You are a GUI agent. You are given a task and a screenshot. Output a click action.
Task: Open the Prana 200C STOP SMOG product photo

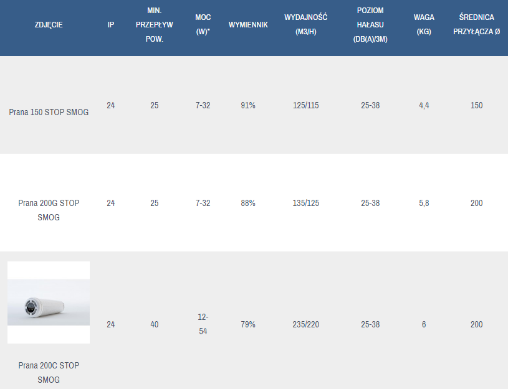[49, 302]
